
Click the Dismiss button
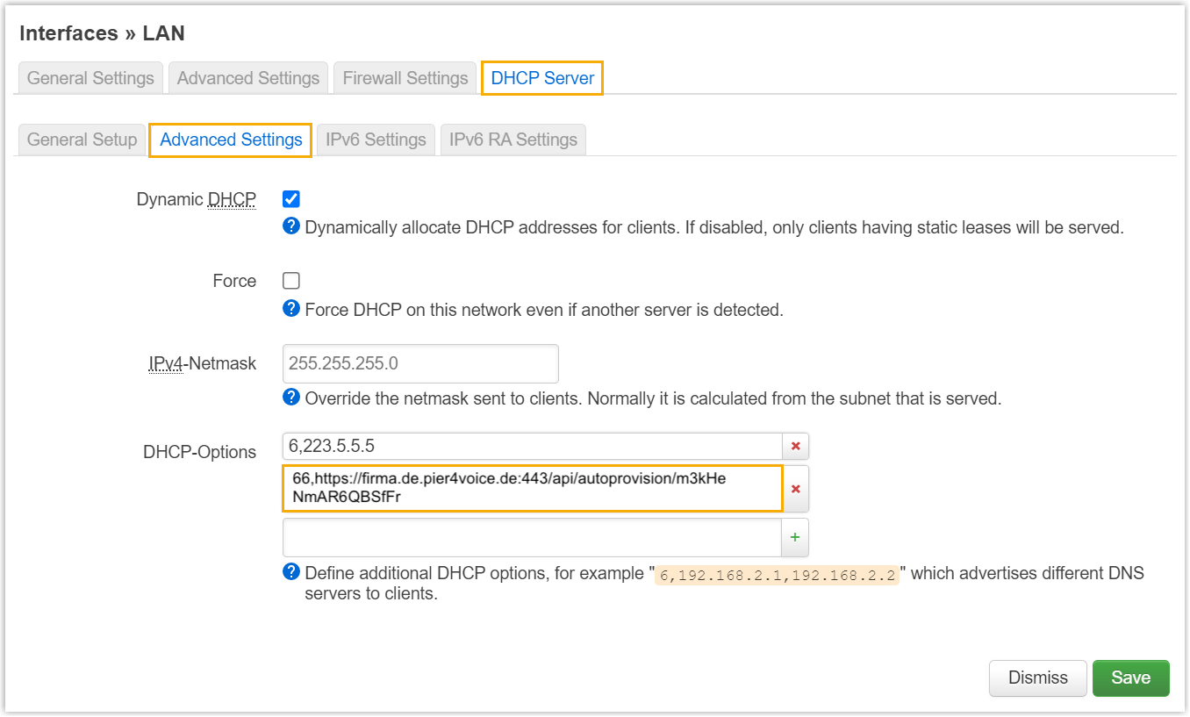pyautogui.click(x=1037, y=678)
